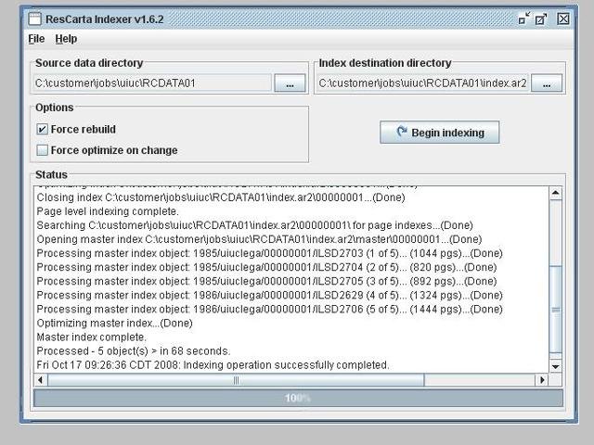The width and height of the screenshot is (594, 445).
Task: Maximize the ResCarta Indexer window
Action: coord(542,19)
